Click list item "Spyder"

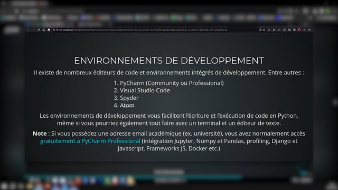(129, 98)
